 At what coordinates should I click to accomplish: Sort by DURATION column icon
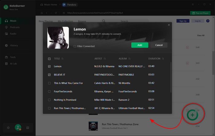tap(163, 59)
